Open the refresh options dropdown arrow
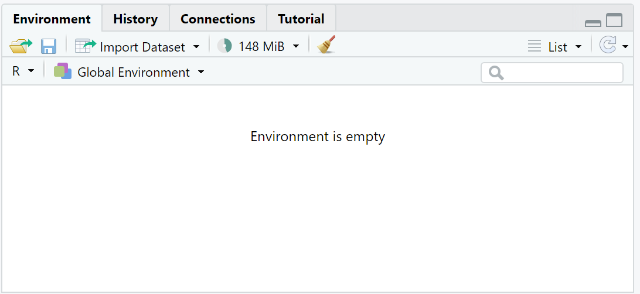The image size is (640, 294). (625, 47)
